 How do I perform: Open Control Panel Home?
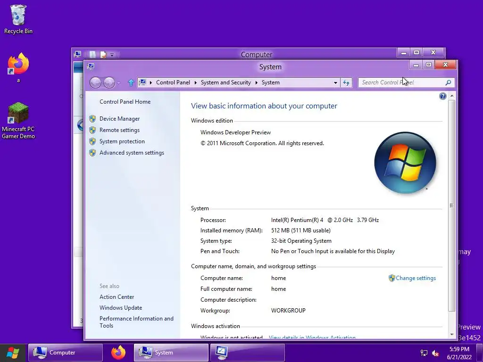125,102
